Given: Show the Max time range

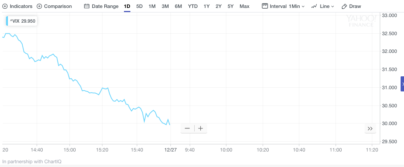Looking at the screenshot, I should pyautogui.click(x=244, y=6).
